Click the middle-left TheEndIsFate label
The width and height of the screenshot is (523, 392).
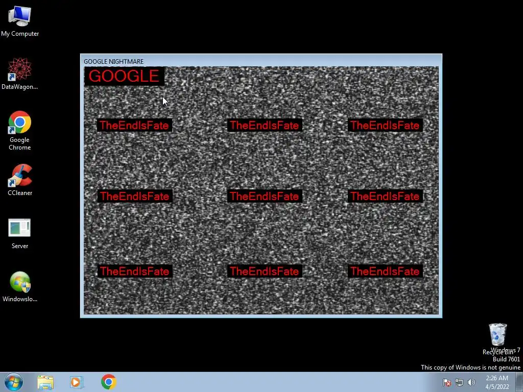pos(134,196)
